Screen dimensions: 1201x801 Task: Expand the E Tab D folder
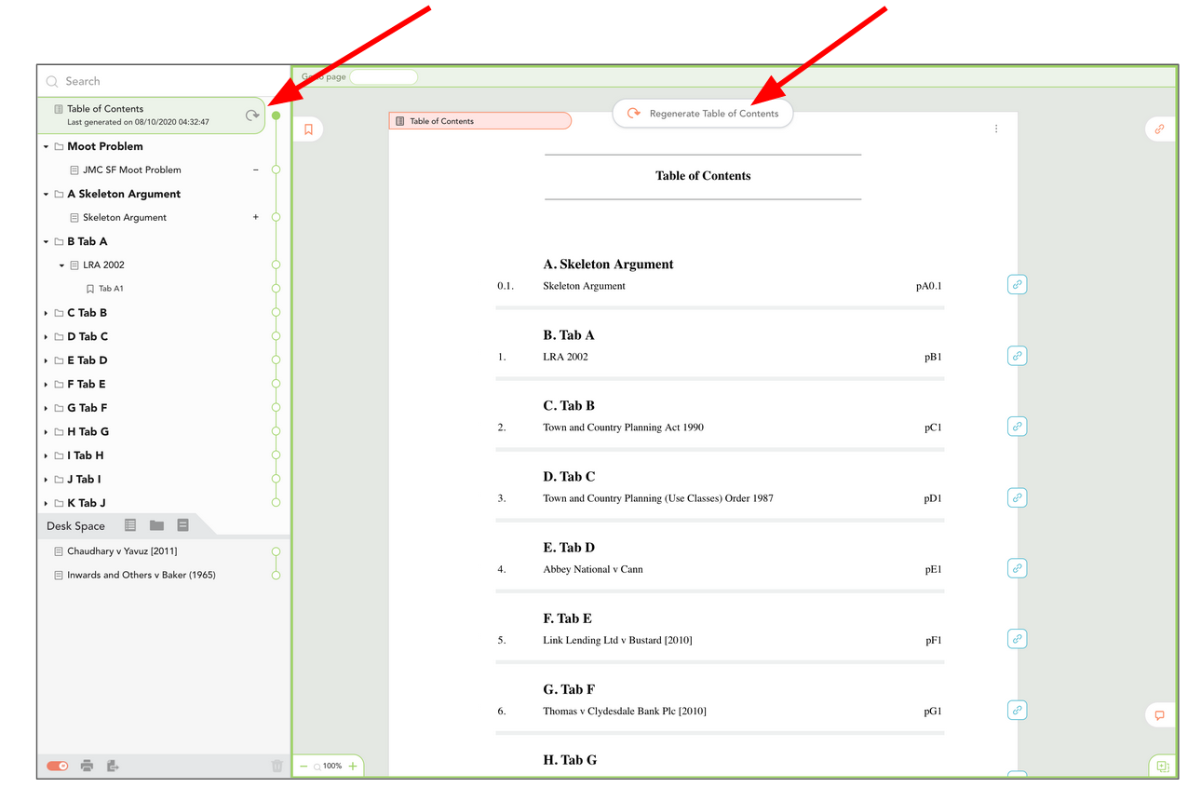click(x=47, y=360)
